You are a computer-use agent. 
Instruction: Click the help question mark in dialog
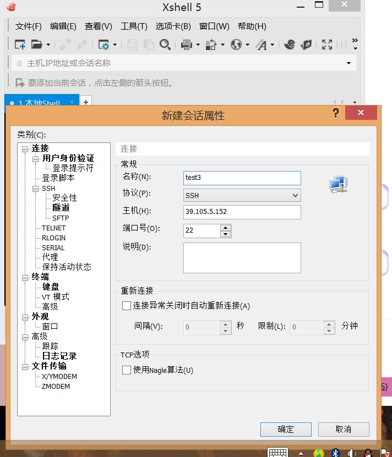pos(336,113)
